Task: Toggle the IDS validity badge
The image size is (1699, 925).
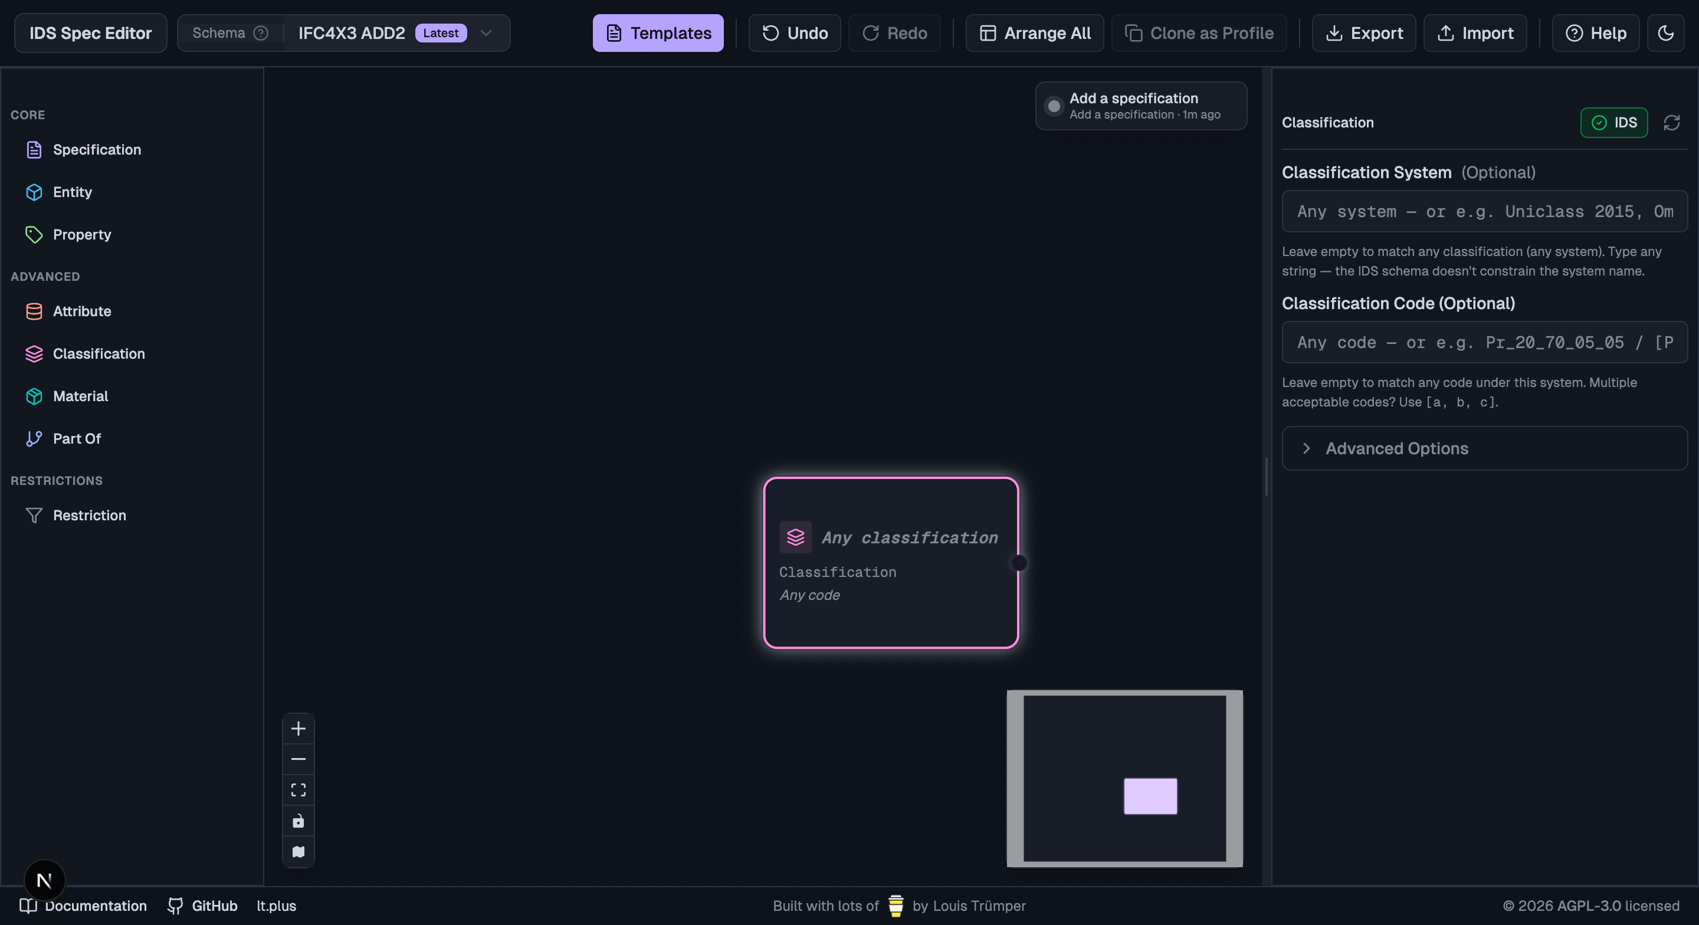Action: click(1613, 123)
